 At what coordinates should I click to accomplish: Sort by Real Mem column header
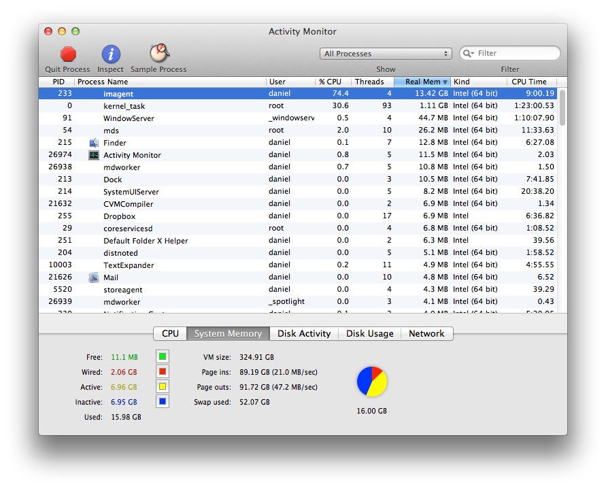click(x=422, y=82)
